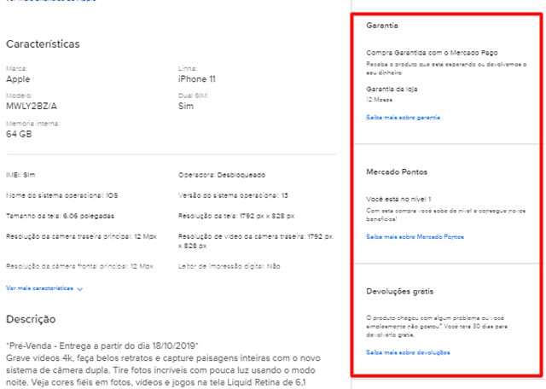Viewport: 546px width, 389px height.
Task: Click the Devoluções grátis heading
Action: 400,291
